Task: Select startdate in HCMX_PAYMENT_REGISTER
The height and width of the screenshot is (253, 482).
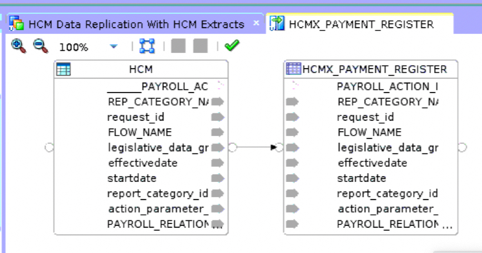Action: [361, 178]
